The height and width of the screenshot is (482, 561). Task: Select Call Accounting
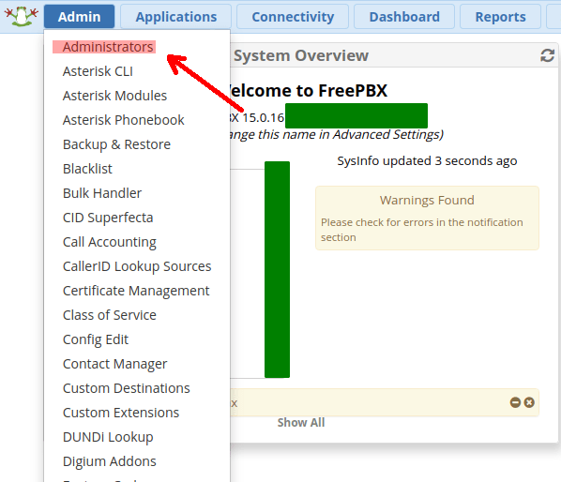coord(110,242)
